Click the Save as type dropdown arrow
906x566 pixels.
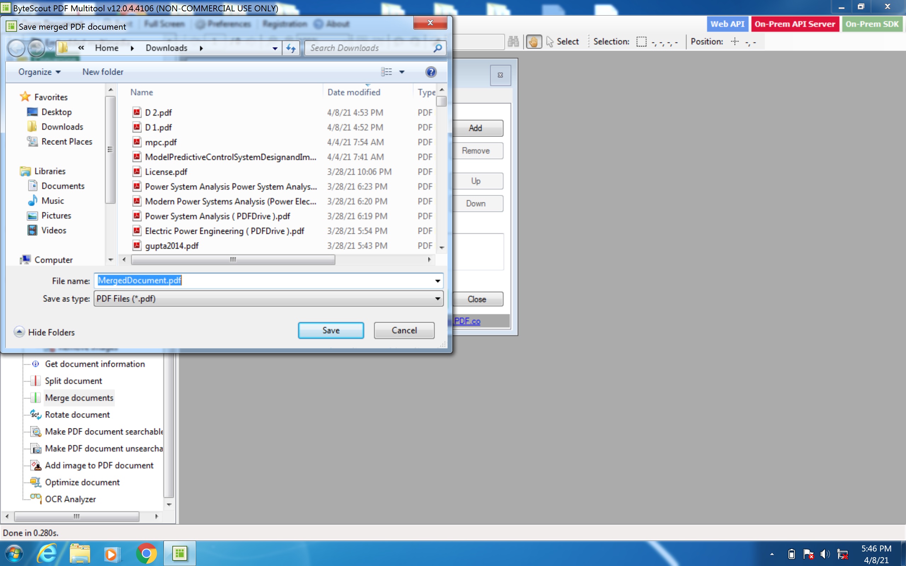pyautogui.click(x=436, y=299)
